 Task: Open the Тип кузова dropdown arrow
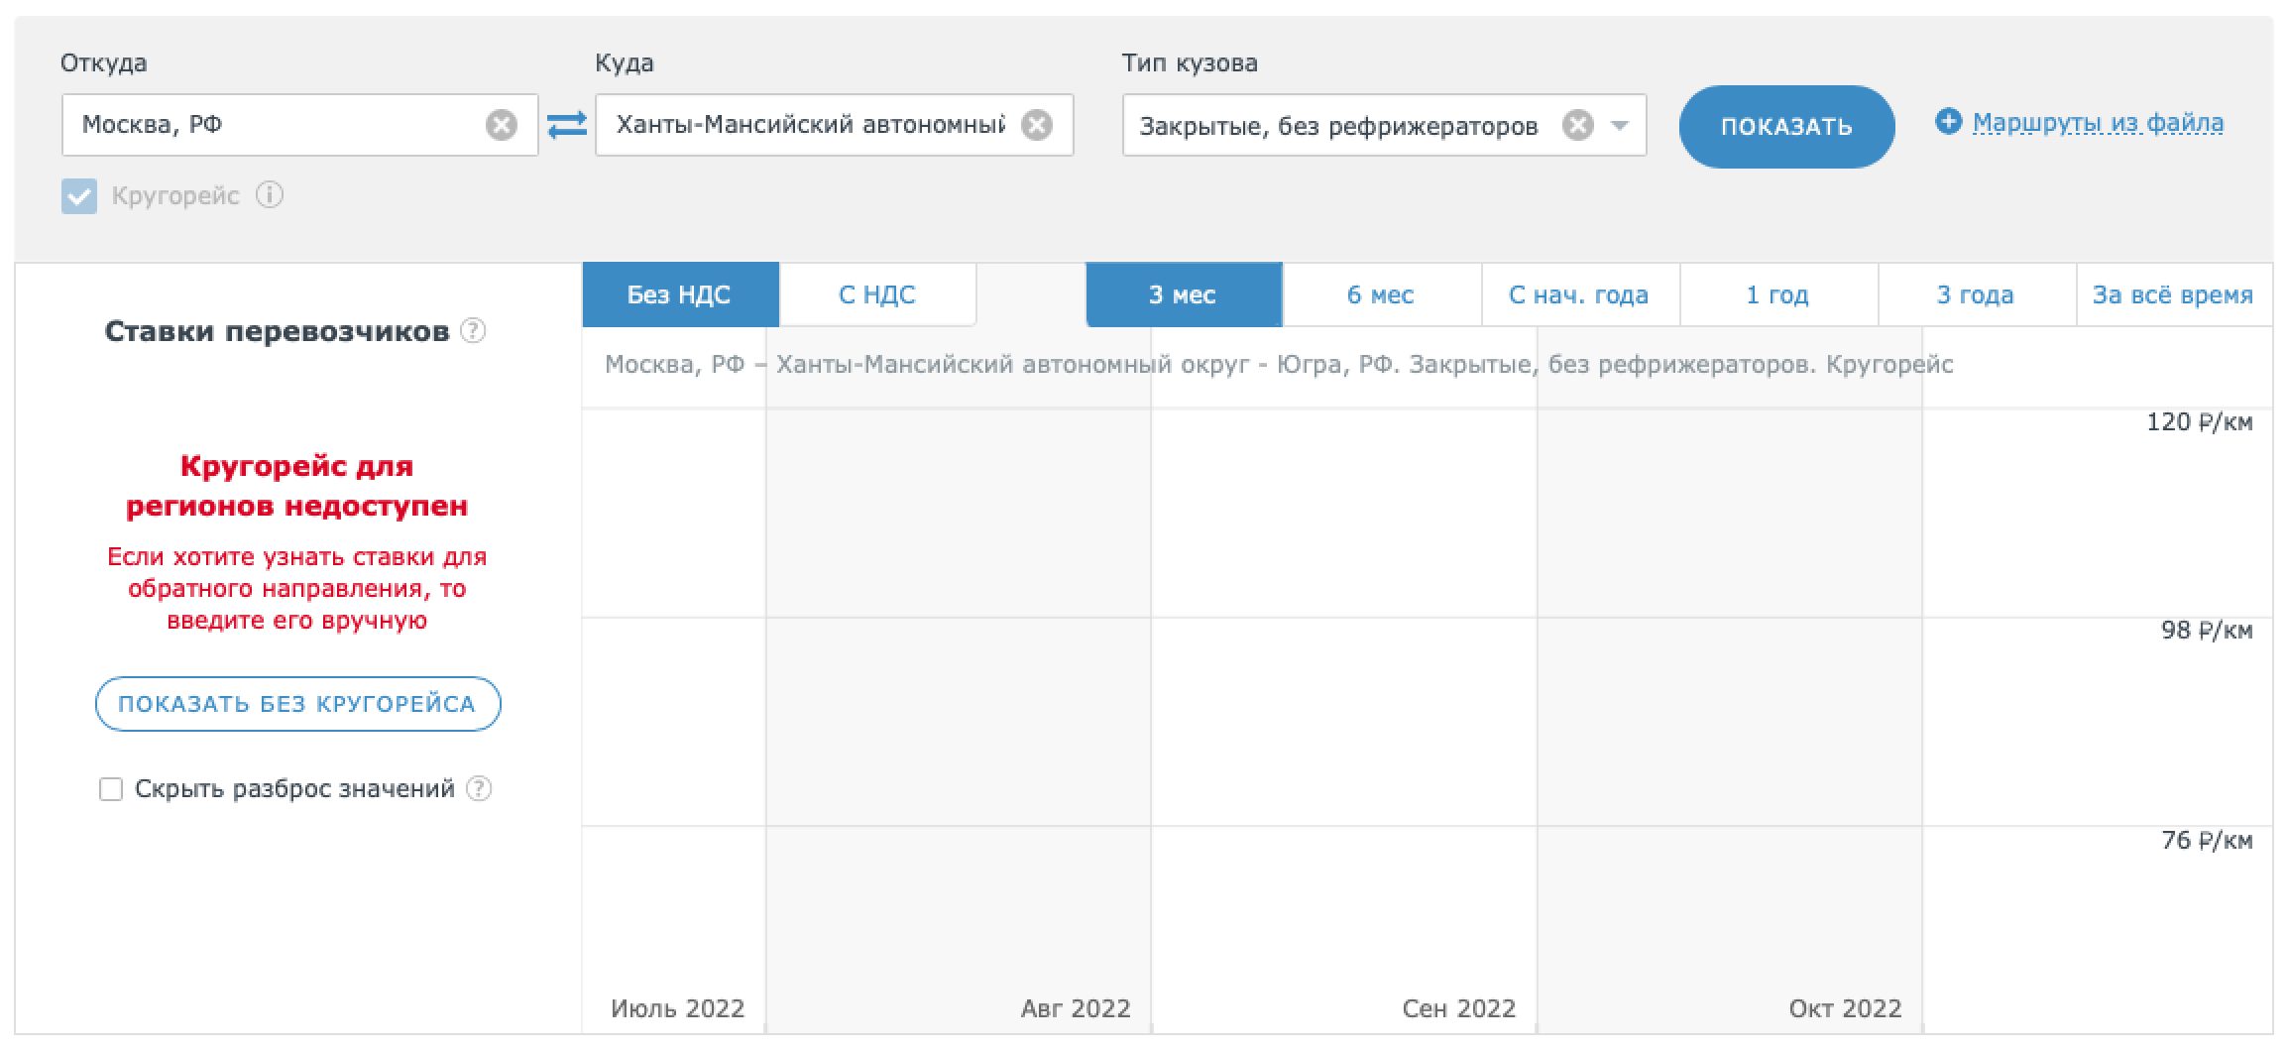click(1620, 126)
